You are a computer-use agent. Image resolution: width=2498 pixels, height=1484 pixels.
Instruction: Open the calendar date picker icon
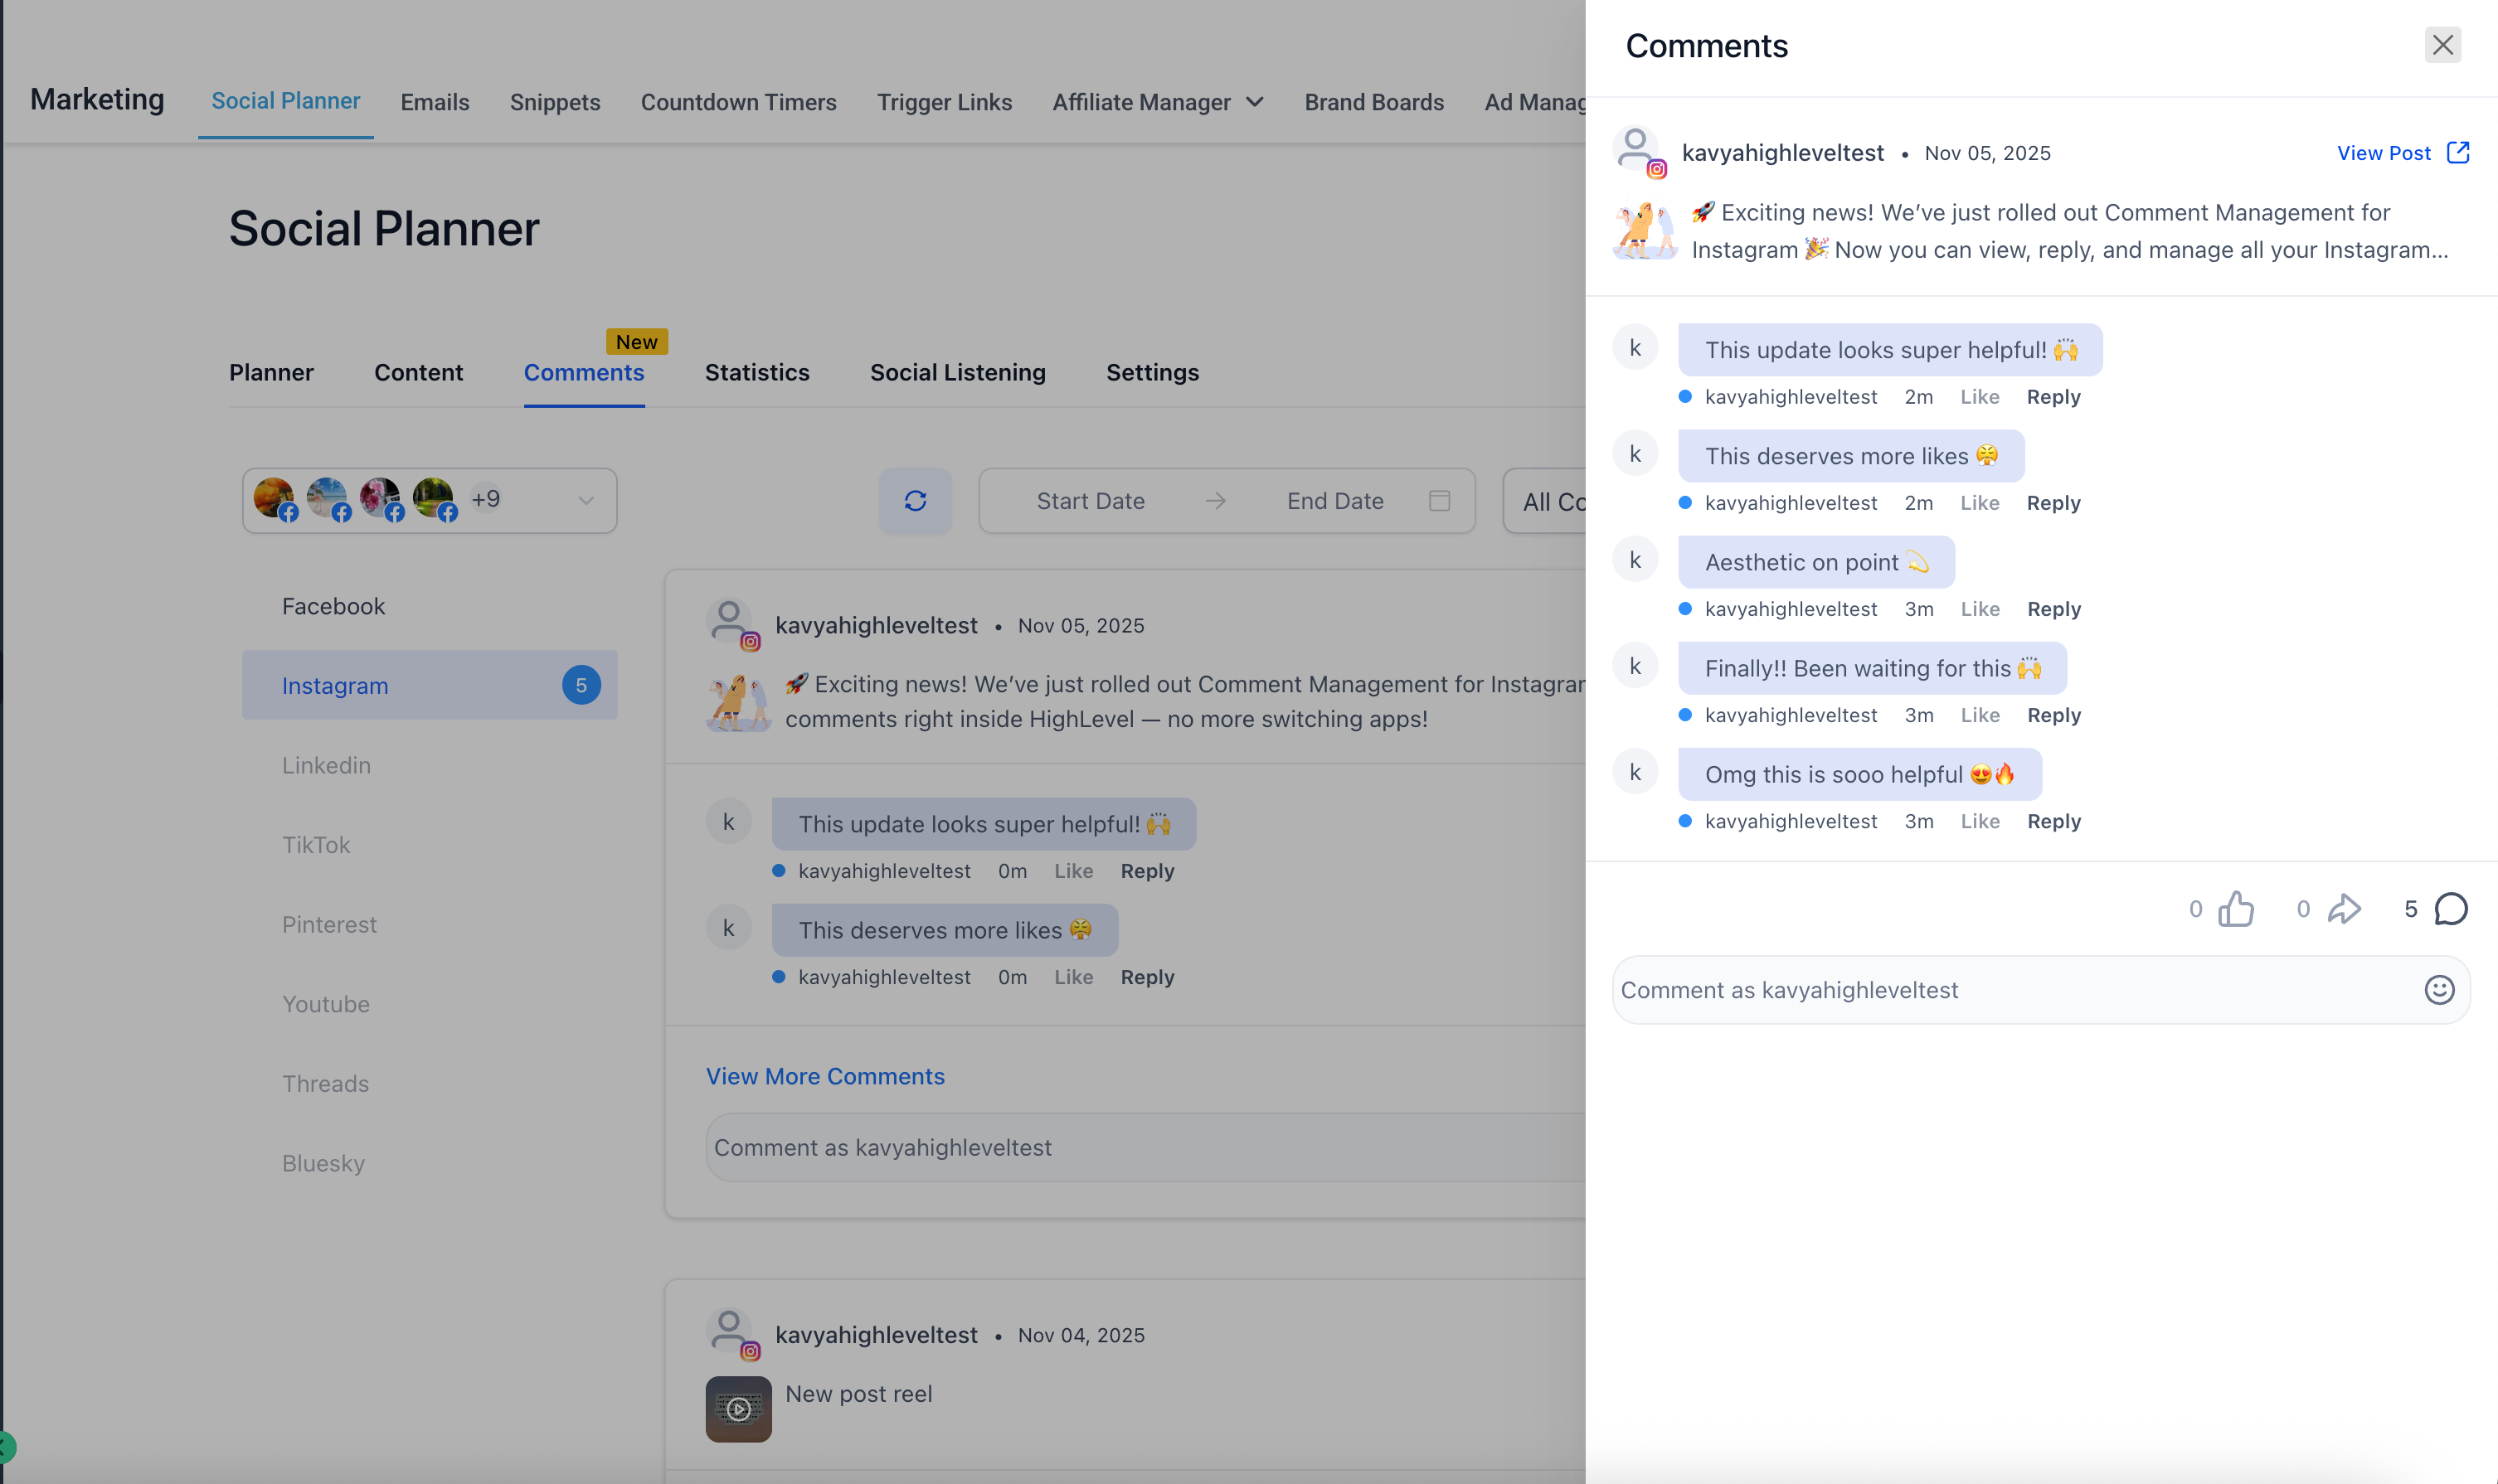(1439, 500)
